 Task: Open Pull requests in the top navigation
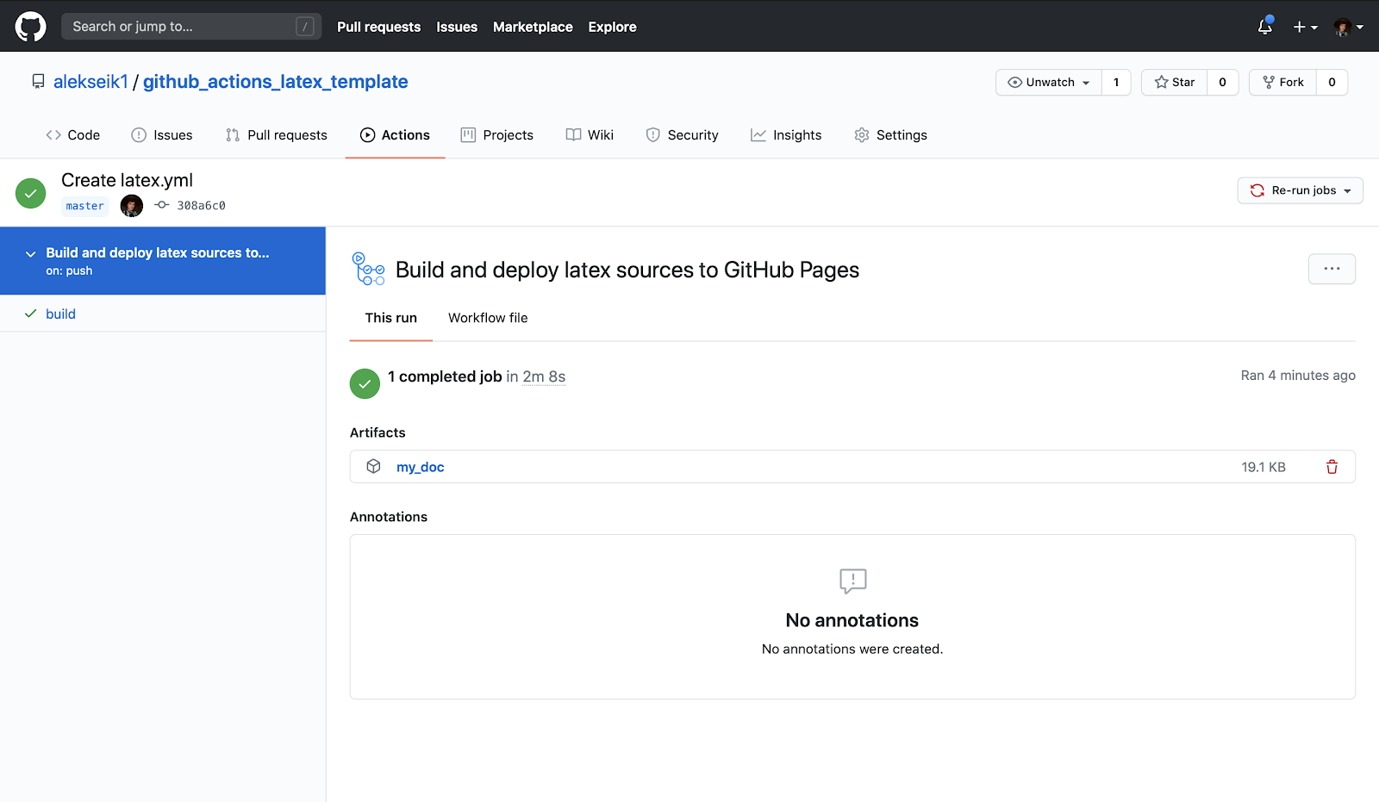tap(378, 27)
